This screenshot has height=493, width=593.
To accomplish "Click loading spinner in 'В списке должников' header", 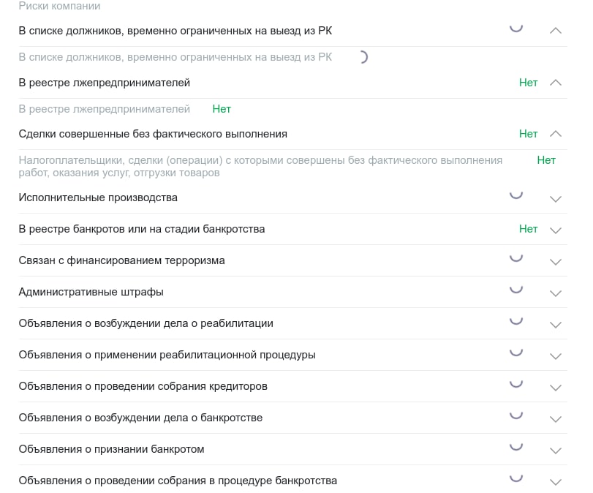I will click(516, 29).
